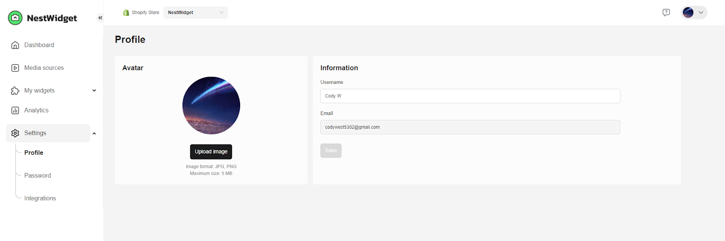Click the Username input field
Viewport: 725px width, 241px height.
[470, 96]
